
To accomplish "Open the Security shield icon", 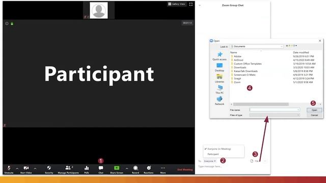I will 49,168.
